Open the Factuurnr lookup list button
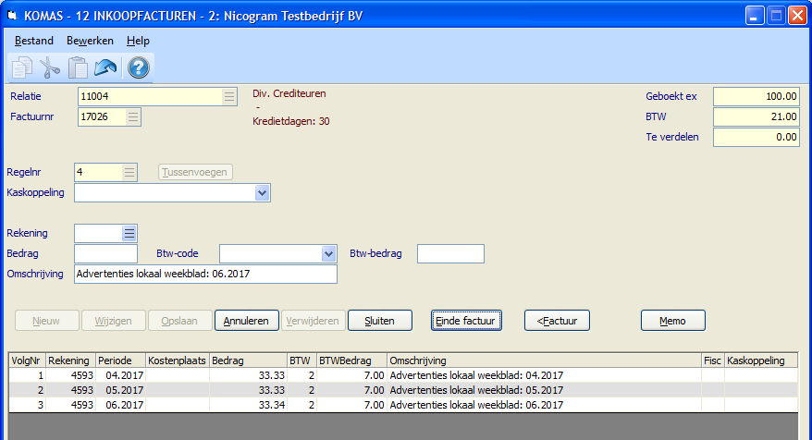 click(132, 117)
